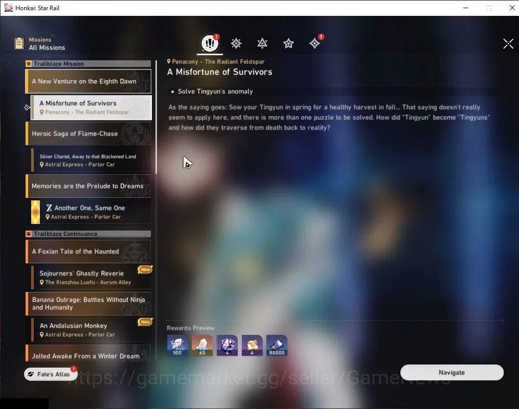Click the New badge on Sojourners' Ghastly Reverie
519x409 pixels.
pos(145,269)
